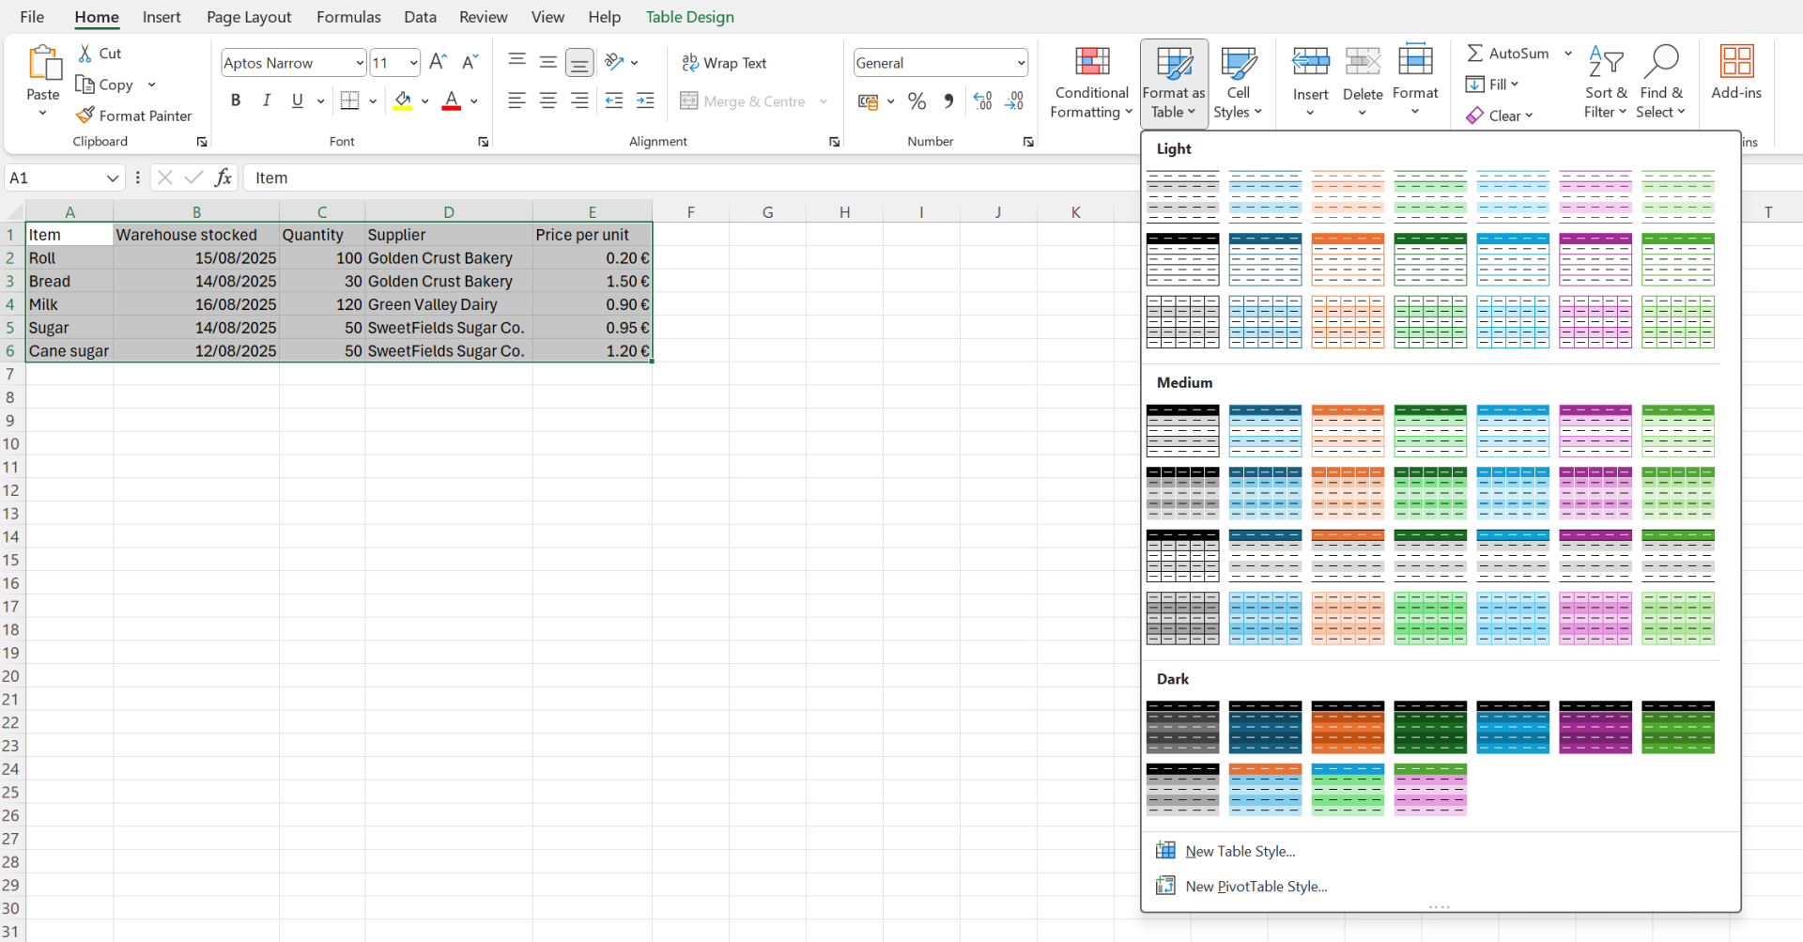Switch to the Page Layout tab

pyautogui.click(x=249, y=17)
